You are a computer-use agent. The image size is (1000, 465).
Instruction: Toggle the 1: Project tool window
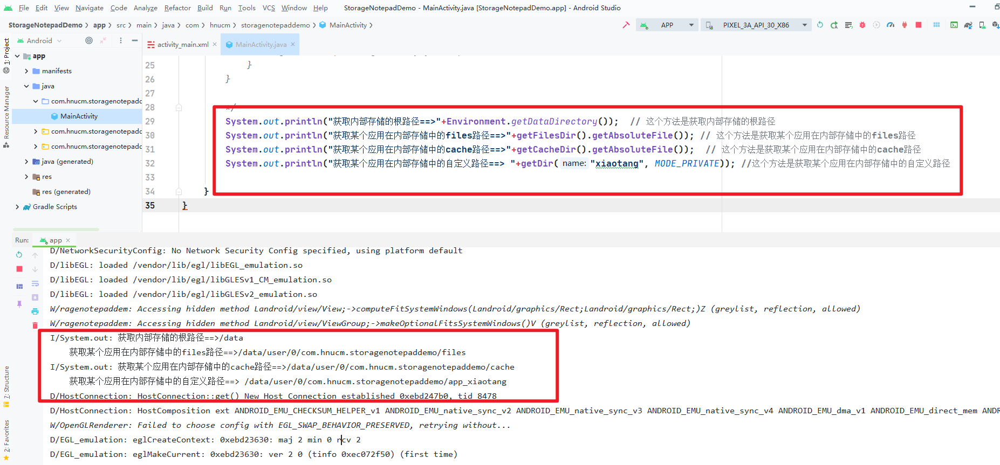pos(6,55)
